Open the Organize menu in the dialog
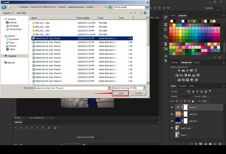 point(7,12)
